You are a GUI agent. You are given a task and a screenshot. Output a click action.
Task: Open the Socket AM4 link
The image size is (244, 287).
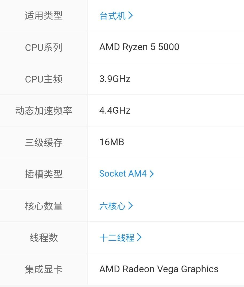point(123,174)
